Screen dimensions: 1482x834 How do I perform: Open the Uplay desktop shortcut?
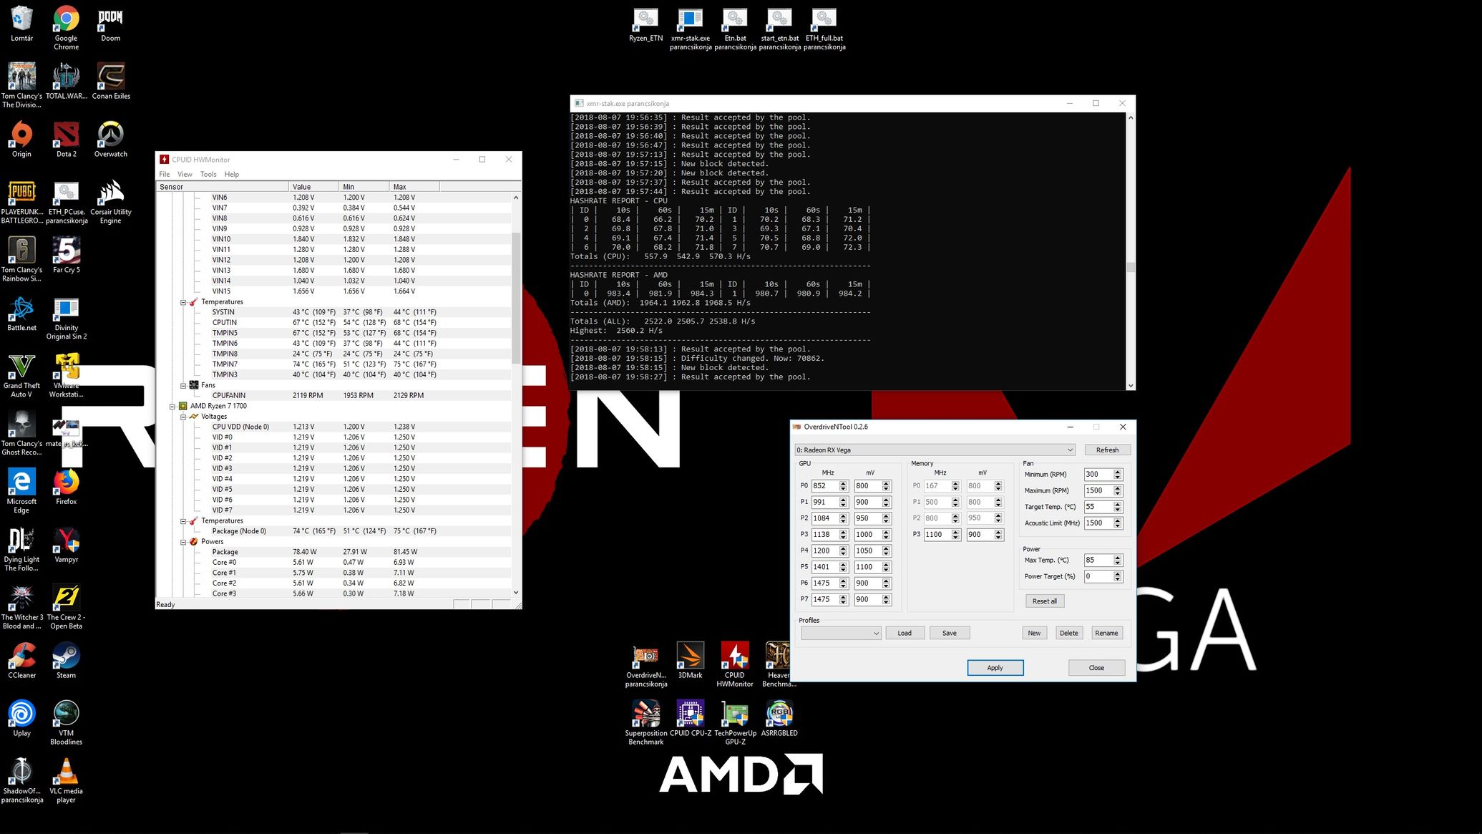point(21,719)
